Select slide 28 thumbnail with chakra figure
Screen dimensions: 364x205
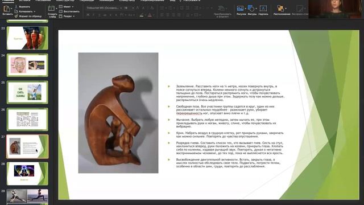(x=27, y=174)
